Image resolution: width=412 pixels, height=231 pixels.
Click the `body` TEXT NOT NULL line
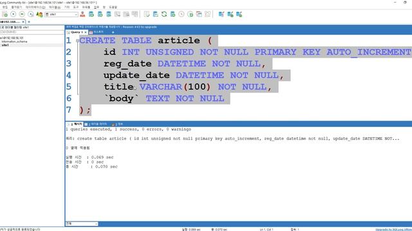click(164, 99)
